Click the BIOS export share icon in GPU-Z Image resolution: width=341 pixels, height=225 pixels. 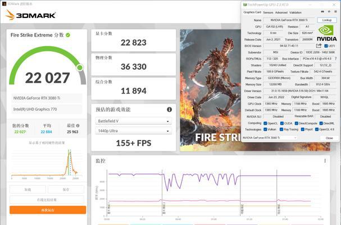(x=319, y=46)
